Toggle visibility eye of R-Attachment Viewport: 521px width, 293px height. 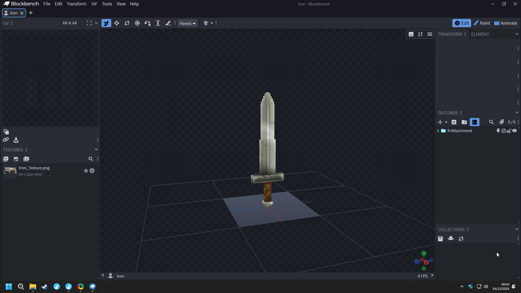[514, 131]
